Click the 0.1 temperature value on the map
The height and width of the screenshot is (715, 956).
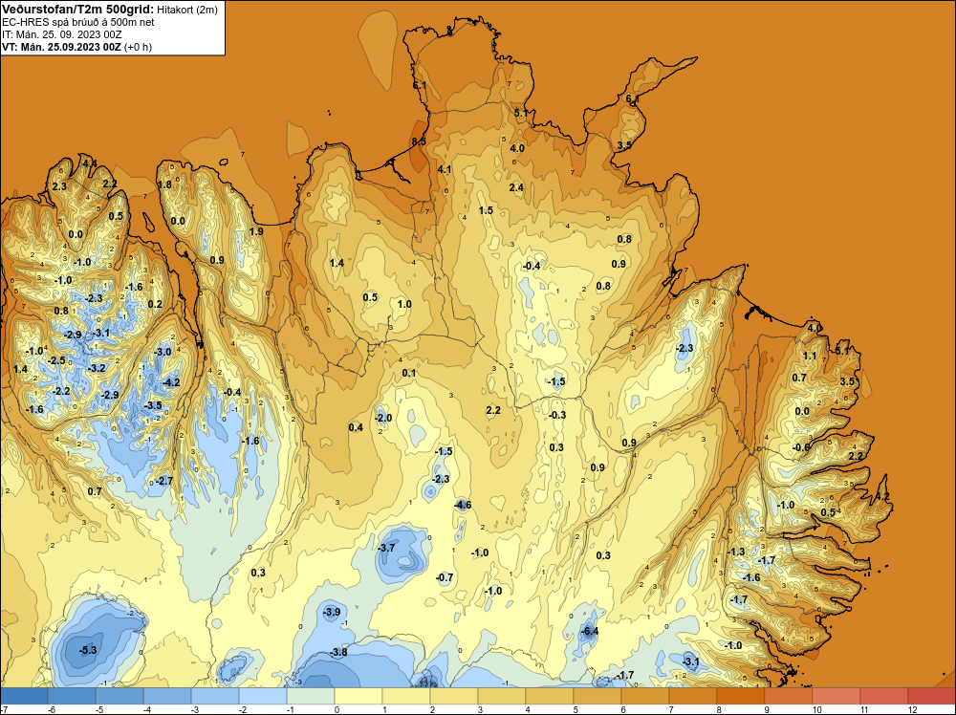coord(408,373)
